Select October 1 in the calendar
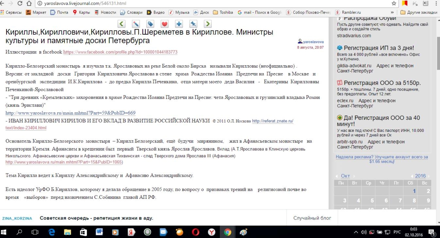 coord(414,191)
